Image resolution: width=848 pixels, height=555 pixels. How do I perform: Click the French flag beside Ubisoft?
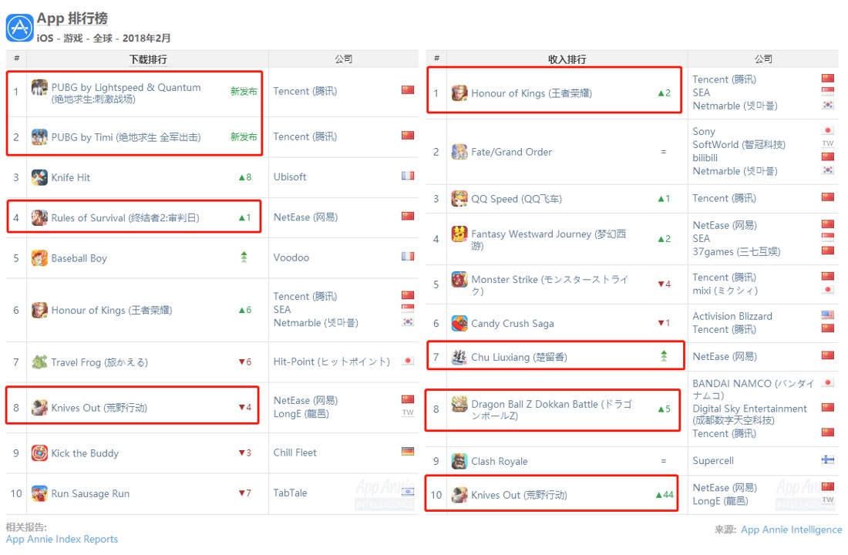coord(408,176)
